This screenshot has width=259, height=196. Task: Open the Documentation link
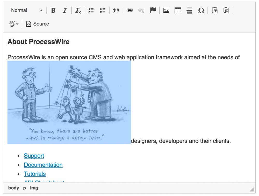tap(43, 165)
